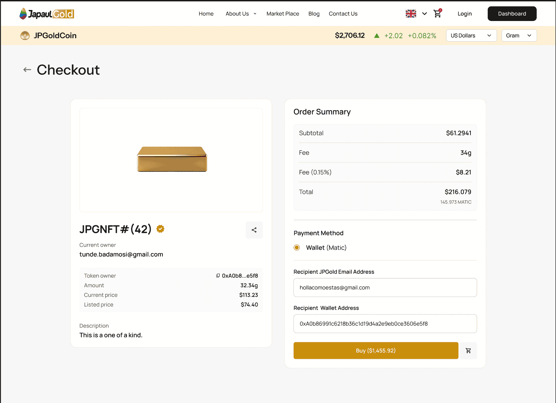Click the UK flag language icon

pyautogui.click(x=411, y=14)
